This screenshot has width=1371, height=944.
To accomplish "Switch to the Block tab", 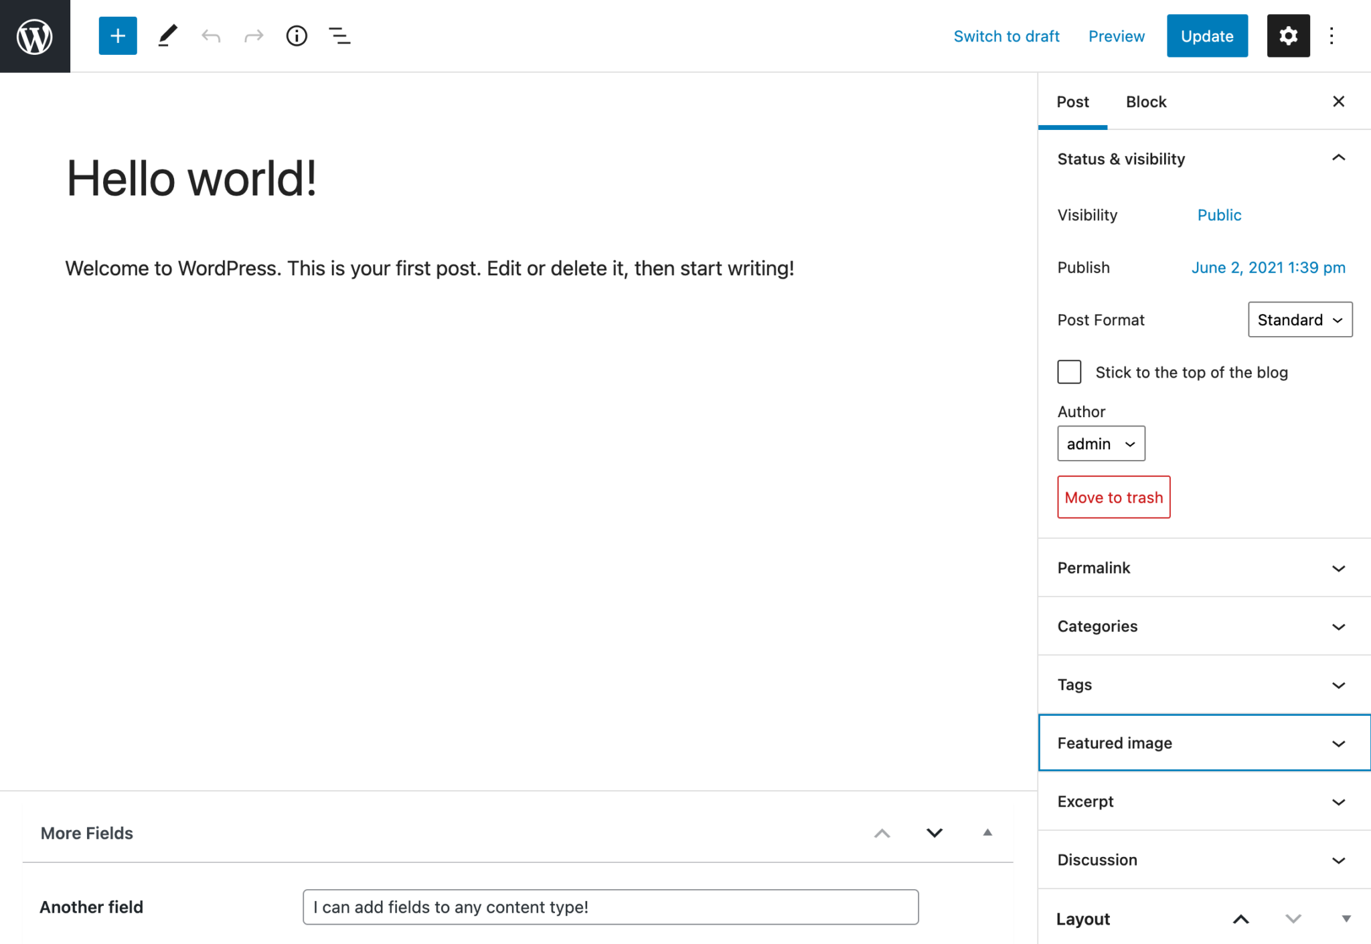I will 1145,102.
